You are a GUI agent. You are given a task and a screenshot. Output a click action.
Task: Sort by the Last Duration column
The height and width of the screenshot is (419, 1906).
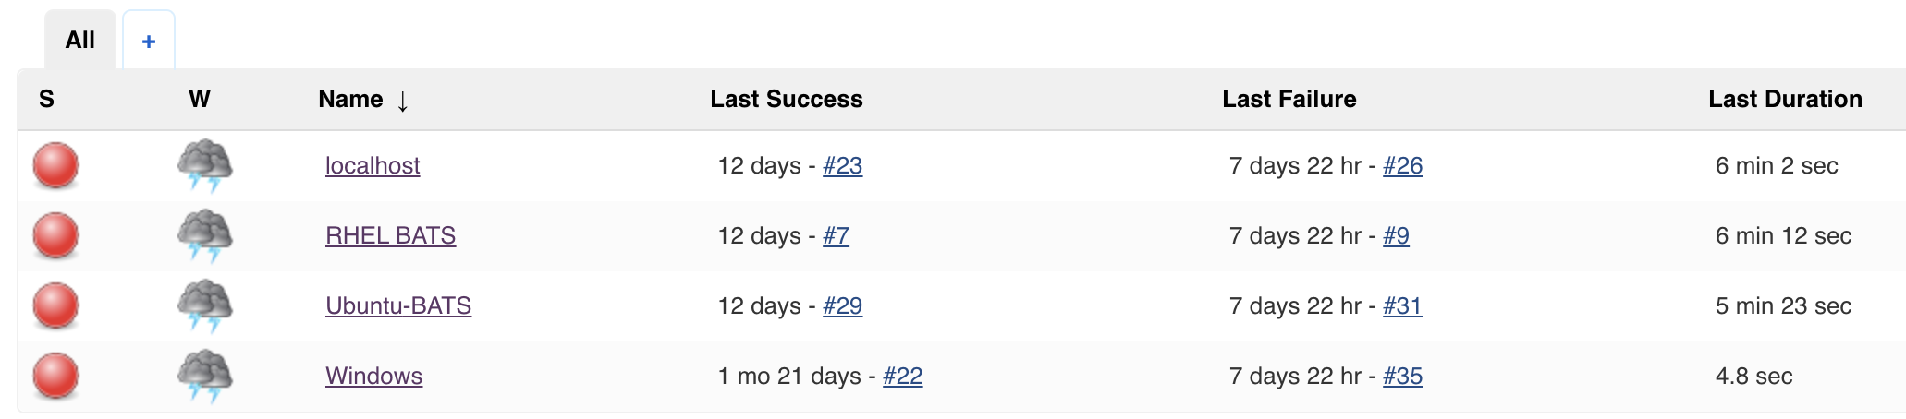(1785, 99)
